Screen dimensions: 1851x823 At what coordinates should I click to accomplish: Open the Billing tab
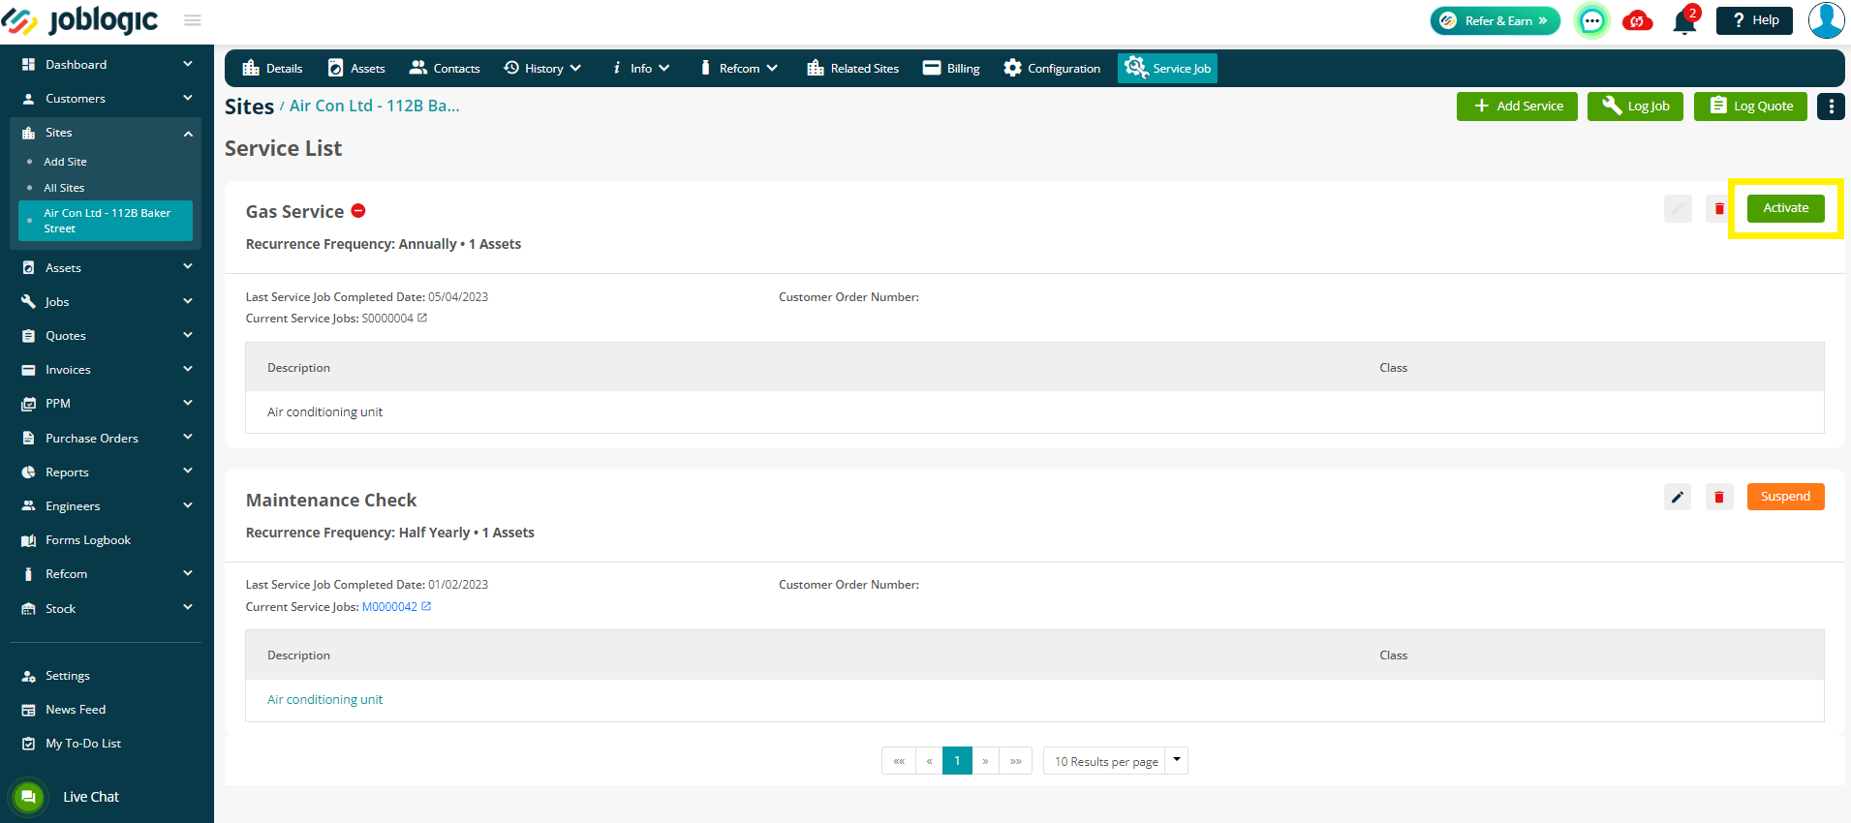pos(951,68)
